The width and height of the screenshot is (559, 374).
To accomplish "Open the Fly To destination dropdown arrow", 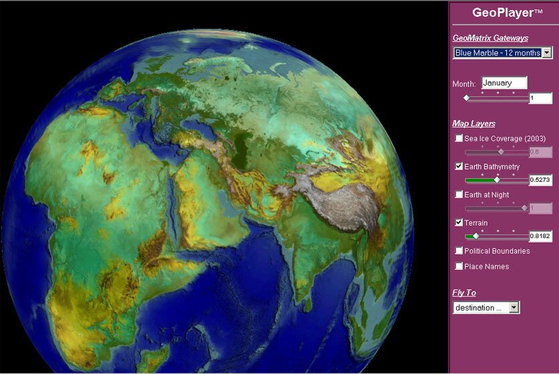I will [514, 307].
